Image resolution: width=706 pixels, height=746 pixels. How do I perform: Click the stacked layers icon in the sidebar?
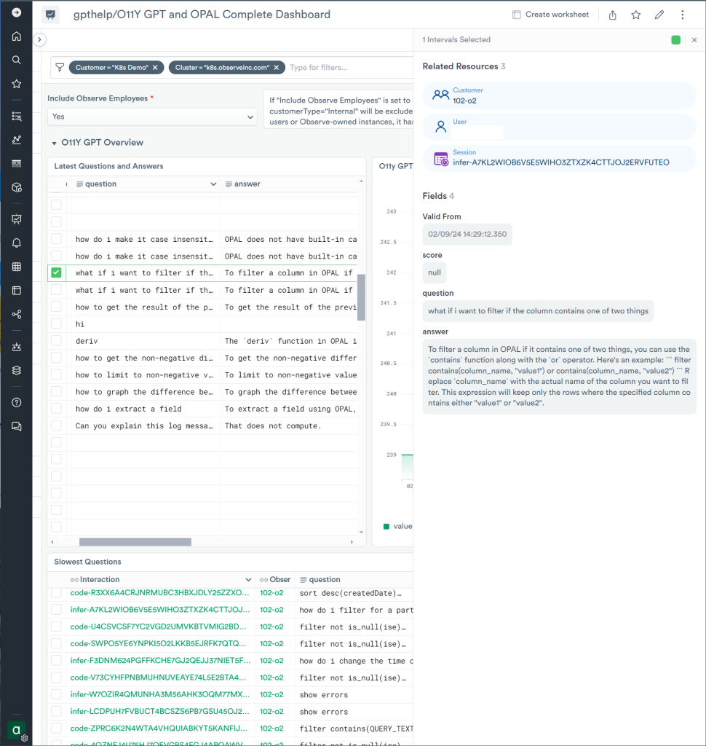(x=17, y=370)
